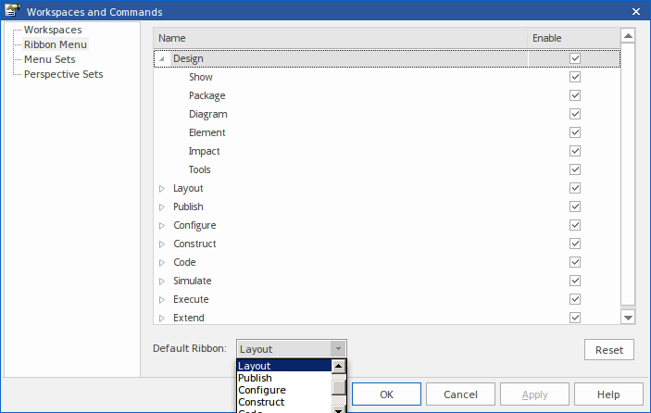Screen dimensions: 651x413
Task: Expand the Simulate ribbon row
Action: click(x=162, y=282)
